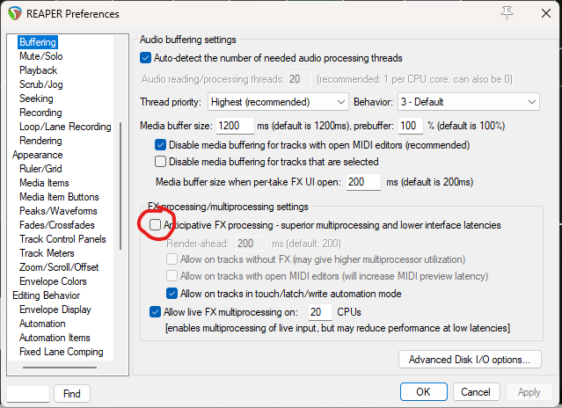Go to Track Control Panels page

coord(62,239)
